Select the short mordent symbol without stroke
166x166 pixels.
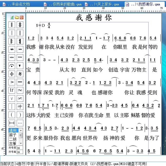click(20, 49)
